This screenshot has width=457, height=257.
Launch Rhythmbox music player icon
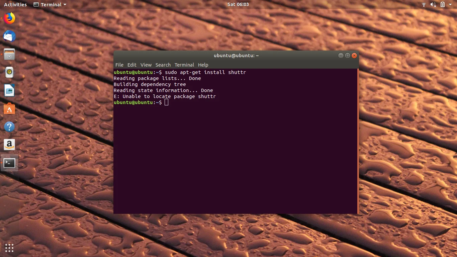[9, 72]
